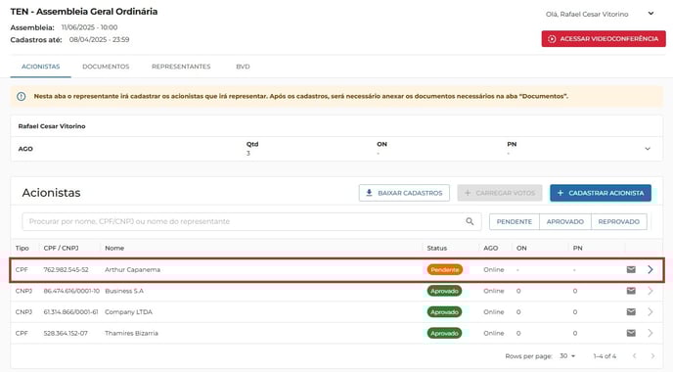Click the search magnifier icon
The height and width of the screenshot is (372, 673).
470,221
